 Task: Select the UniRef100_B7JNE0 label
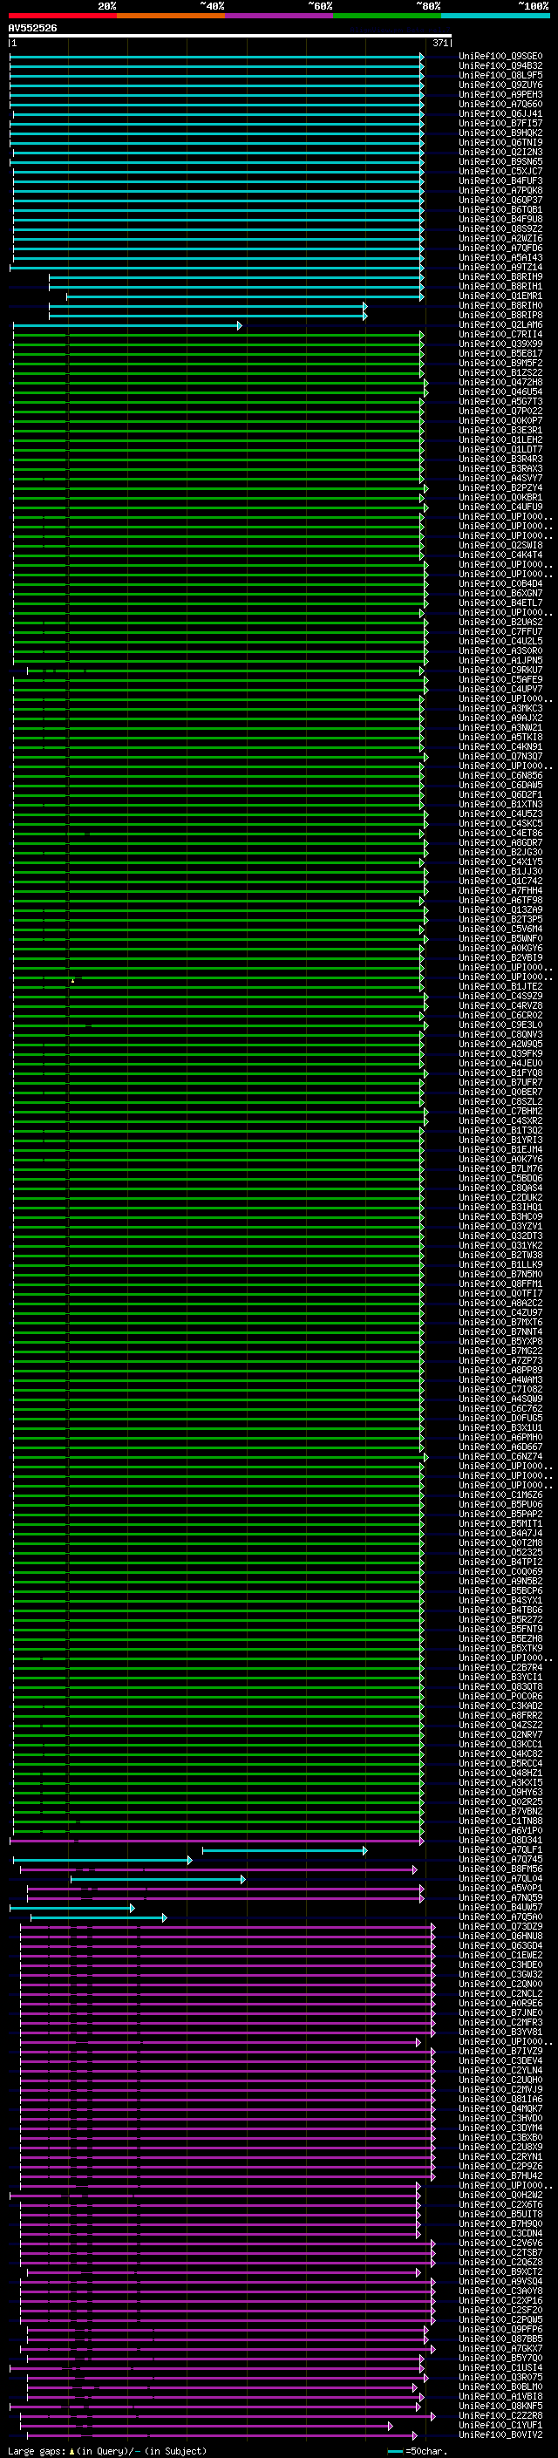(500, 2013)
